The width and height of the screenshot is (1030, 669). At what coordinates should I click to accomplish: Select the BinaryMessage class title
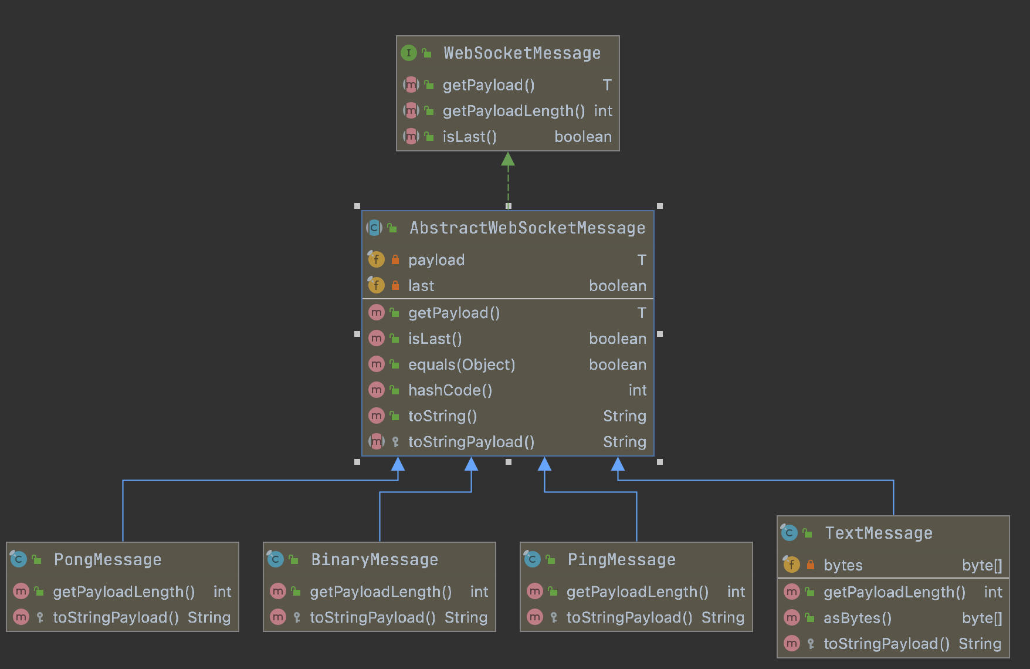coord(374,559)
